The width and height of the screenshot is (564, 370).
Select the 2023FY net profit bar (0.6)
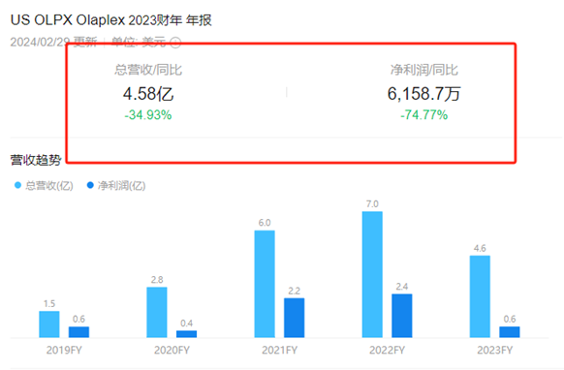tap(510, 332)
